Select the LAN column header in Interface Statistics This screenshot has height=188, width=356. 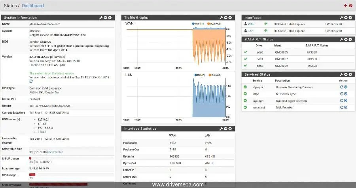[x=208, y=135]
